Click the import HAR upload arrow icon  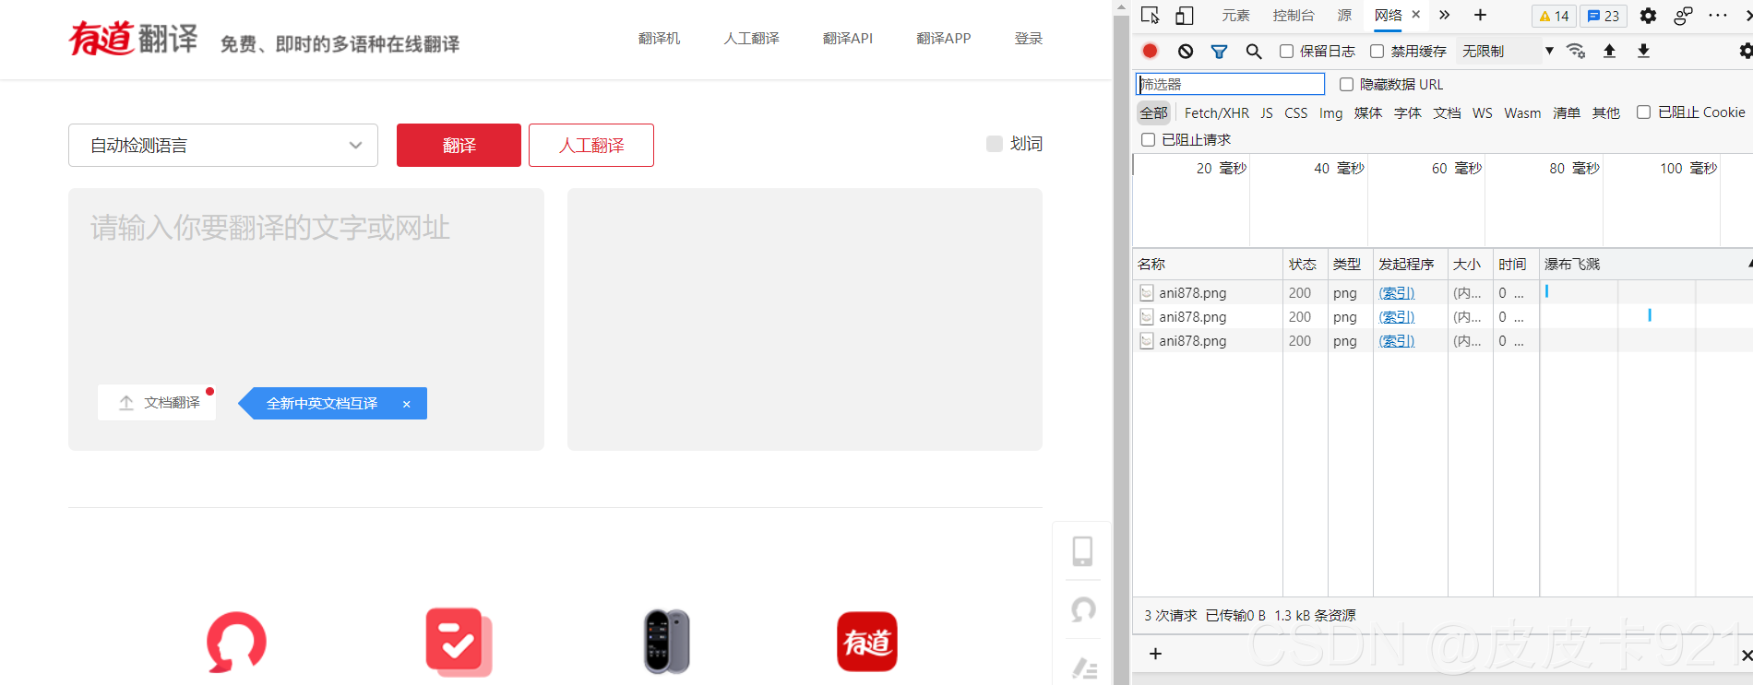1609,51
